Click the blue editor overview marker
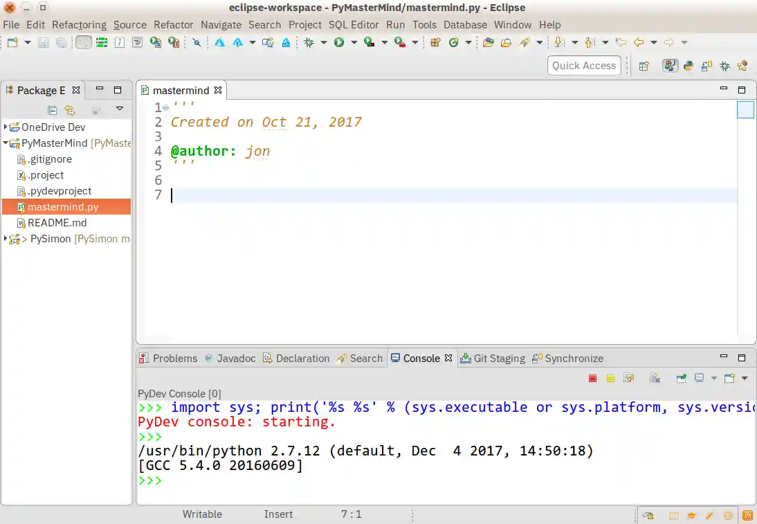 pyautogui.click(x=745, y=109)
